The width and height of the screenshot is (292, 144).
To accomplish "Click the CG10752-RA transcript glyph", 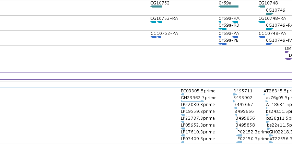I will click(x=156, y=22).
